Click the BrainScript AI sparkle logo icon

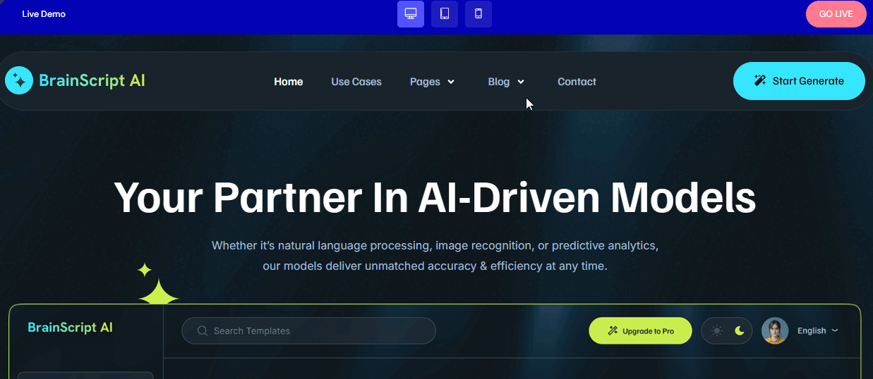tap(19, 80)
